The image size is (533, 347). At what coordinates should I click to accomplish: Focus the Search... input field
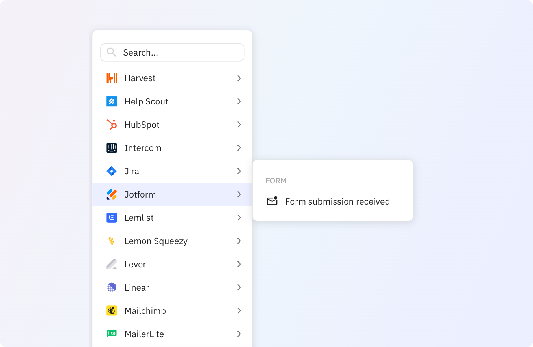172,52
